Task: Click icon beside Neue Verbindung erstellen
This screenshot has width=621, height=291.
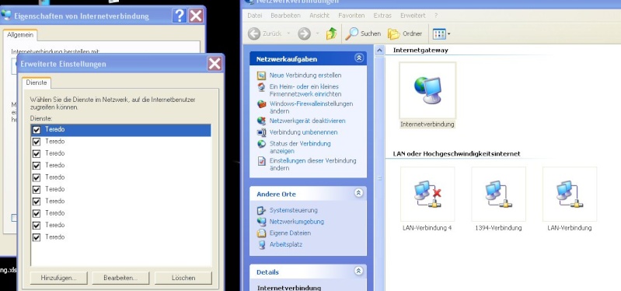Action: click(261, 75)
